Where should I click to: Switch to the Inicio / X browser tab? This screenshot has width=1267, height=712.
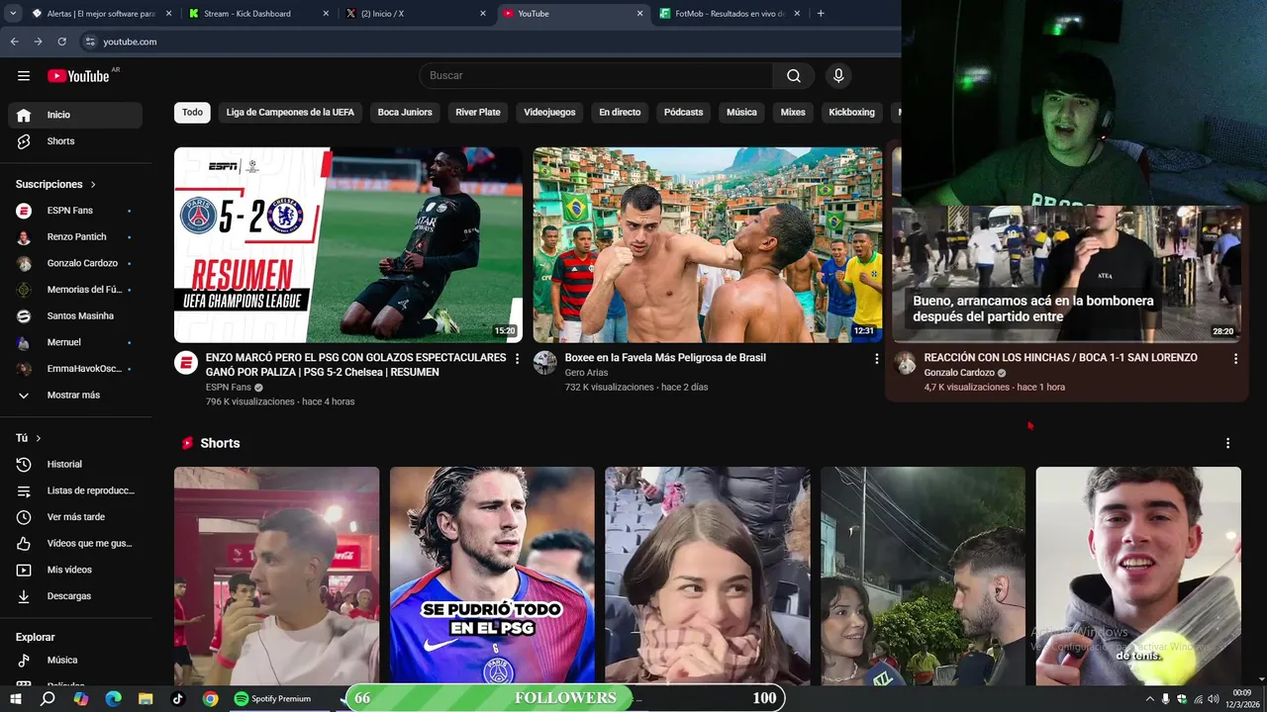414,14
